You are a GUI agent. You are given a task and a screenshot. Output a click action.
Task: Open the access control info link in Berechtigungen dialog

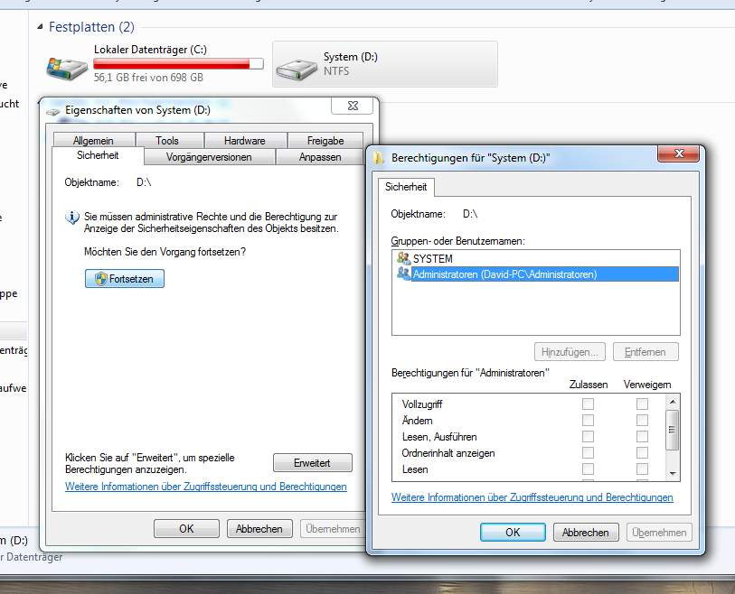(x=532, y=497)
